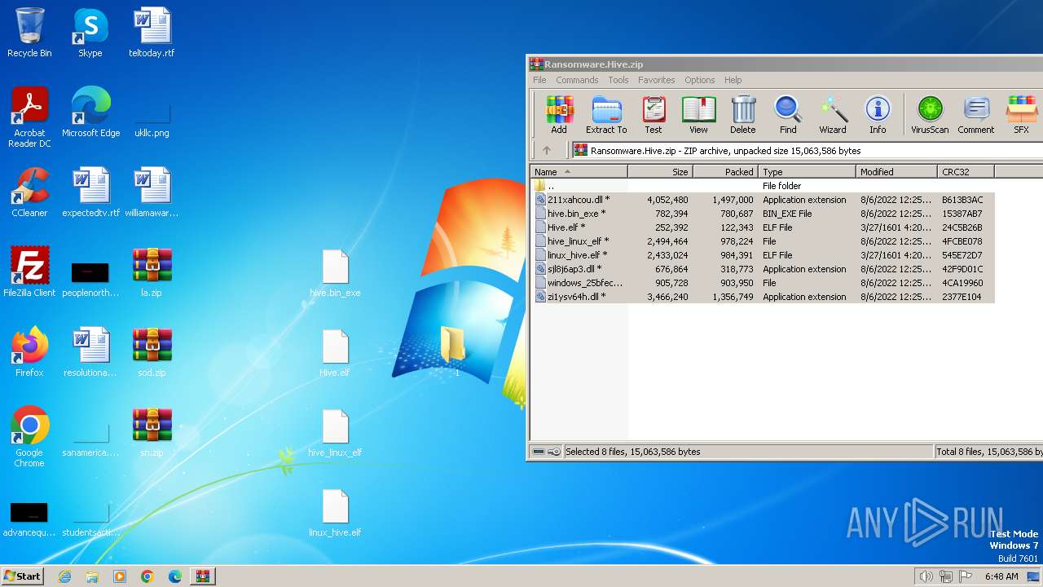Select teltoday.rtf desktop file
1043x587 pixels.
click(152, 33)
